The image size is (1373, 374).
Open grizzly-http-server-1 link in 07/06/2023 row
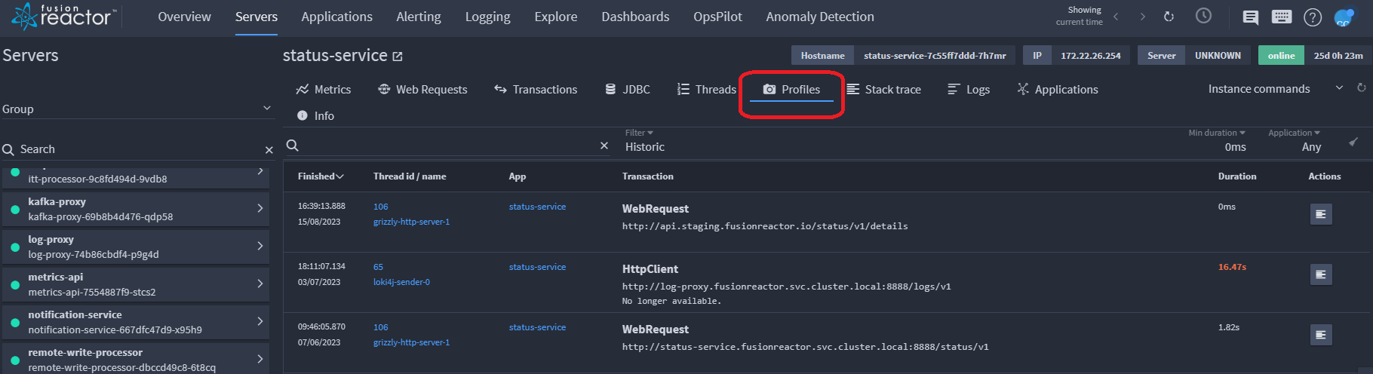click(411, 342)
